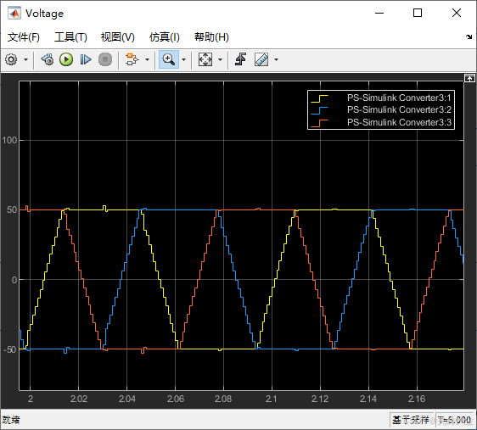Toggle PS-Simulink Converter3:1 legend entry
Viewport: 477px width, 430px height.
[x=399, y=98]
